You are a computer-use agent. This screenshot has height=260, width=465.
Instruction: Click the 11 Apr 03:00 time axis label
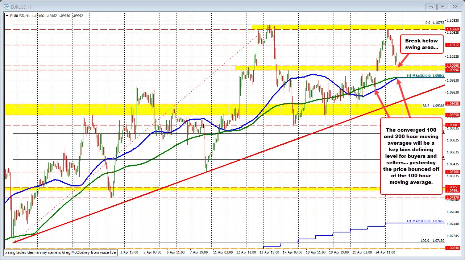click(224, 252)
